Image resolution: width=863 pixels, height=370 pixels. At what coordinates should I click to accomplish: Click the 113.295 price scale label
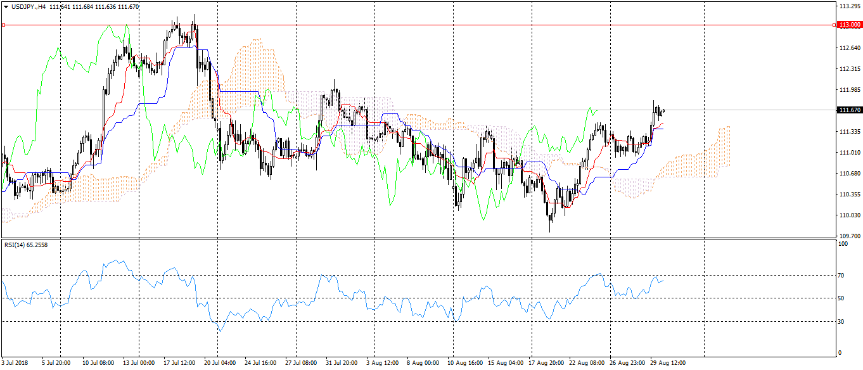(x=848, y=6)
